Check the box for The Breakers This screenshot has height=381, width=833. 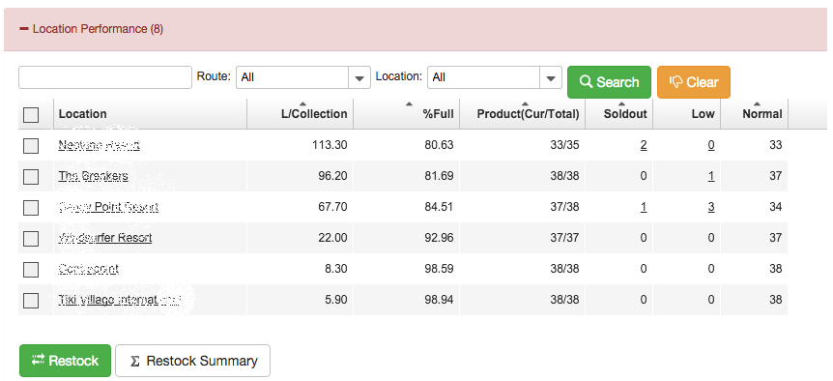click(31, 176)
